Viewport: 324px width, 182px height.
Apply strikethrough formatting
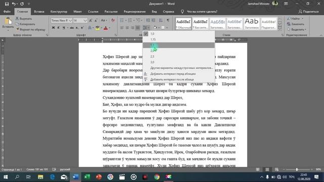click(x=72, y=28)
